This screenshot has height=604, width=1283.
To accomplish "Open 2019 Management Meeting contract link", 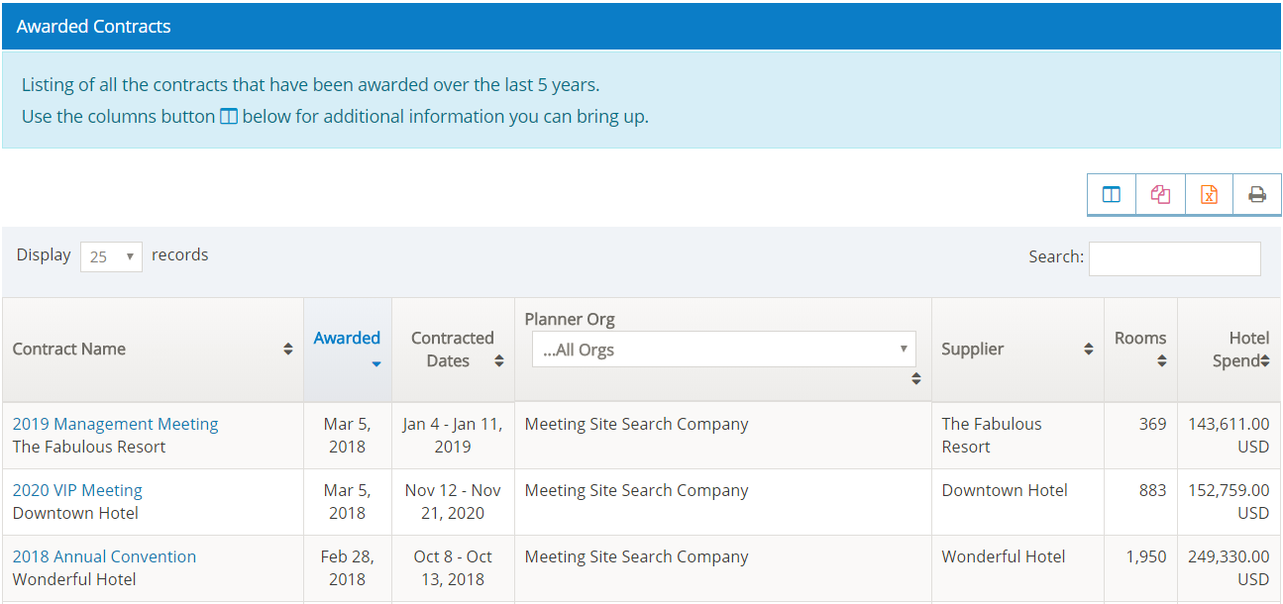I will click(115, 424).
